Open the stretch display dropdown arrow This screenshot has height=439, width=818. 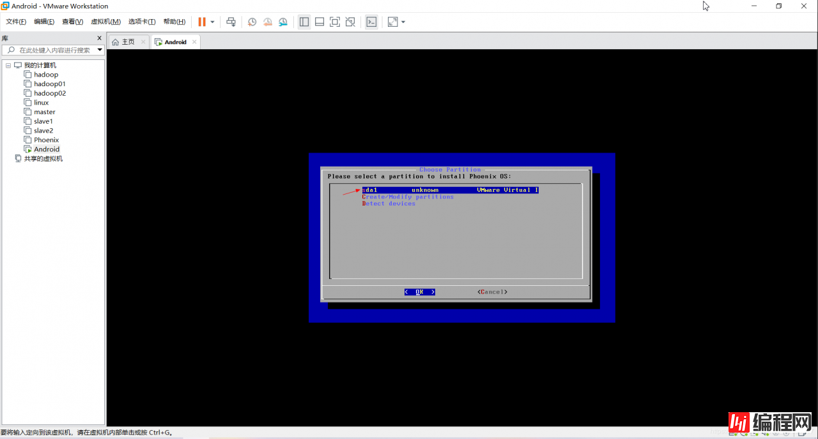coord(403,22)
